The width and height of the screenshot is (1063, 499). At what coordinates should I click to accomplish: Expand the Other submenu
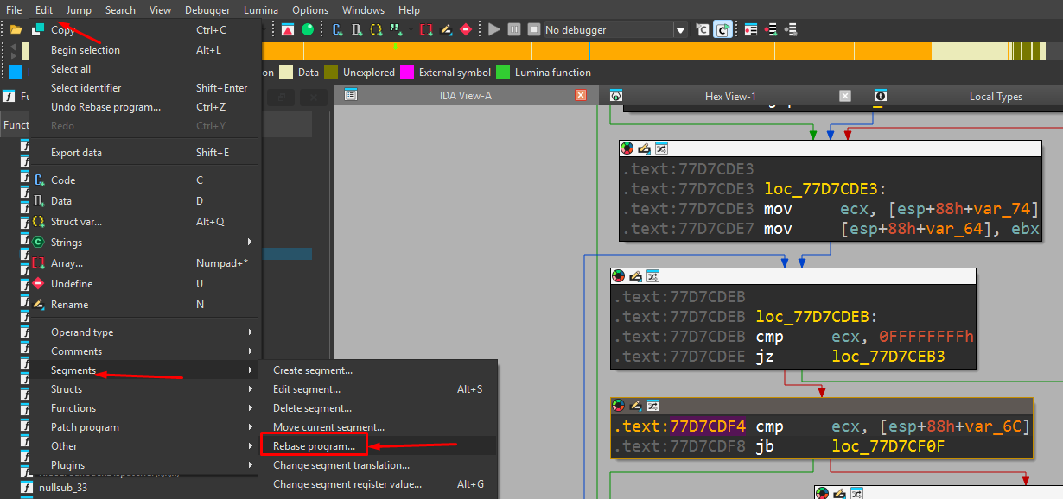[x=145, y=446]
